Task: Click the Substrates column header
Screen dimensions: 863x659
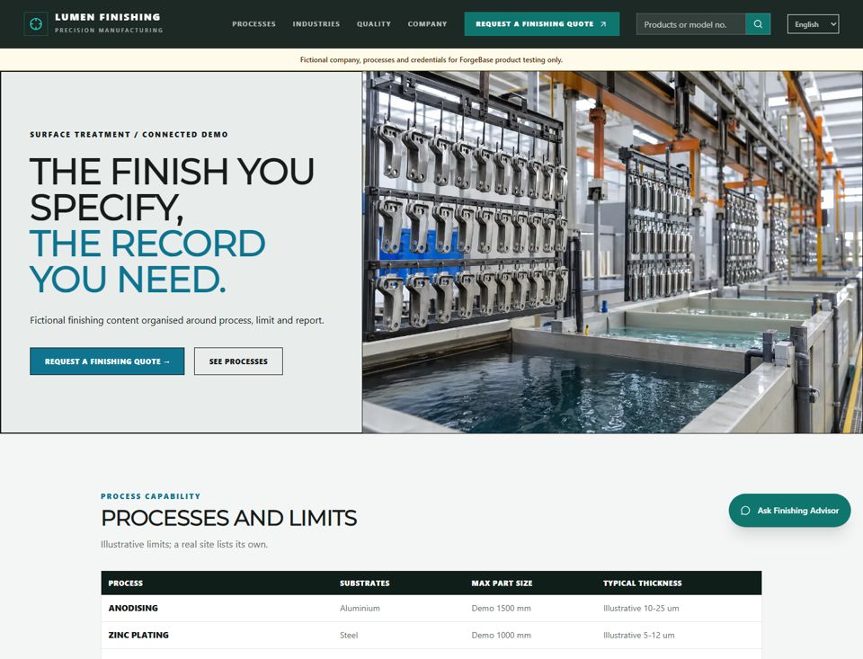Action: [x=364, y=583]
